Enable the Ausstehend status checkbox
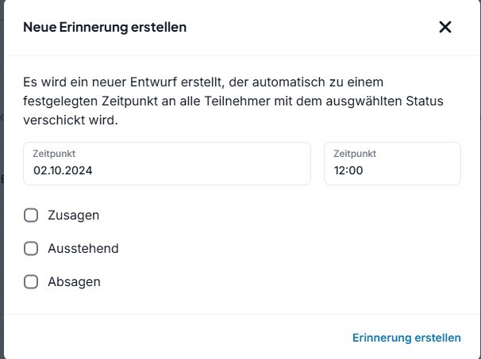This screenshot has height=359, width=481. pos(31,248)
